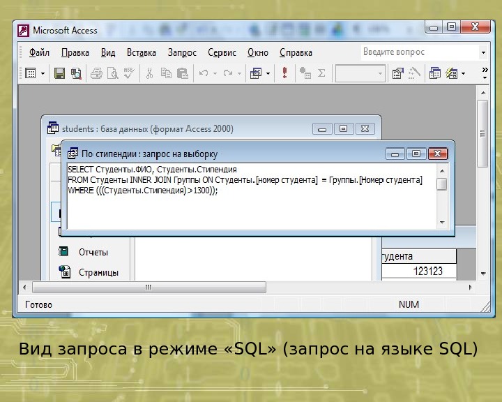Screen dimensions: 502x402
Task: Click the main vertical scroll down arrow
Action: (x=483, y=274)
